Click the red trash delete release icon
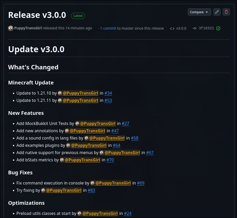Screen dimensions: 237x218 click(226, 12)
